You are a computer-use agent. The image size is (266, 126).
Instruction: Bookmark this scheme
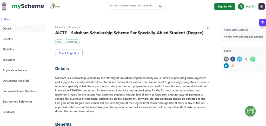[x=208, y=28]
